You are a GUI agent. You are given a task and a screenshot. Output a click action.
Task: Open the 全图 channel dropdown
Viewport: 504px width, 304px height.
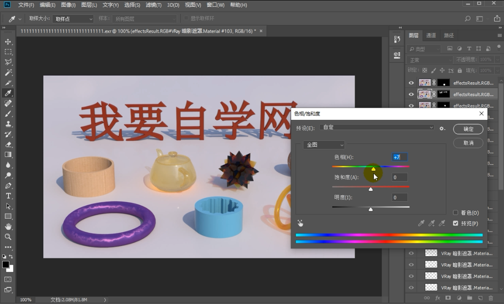coord(324,145)
